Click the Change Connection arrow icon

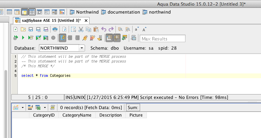[100, 38]
